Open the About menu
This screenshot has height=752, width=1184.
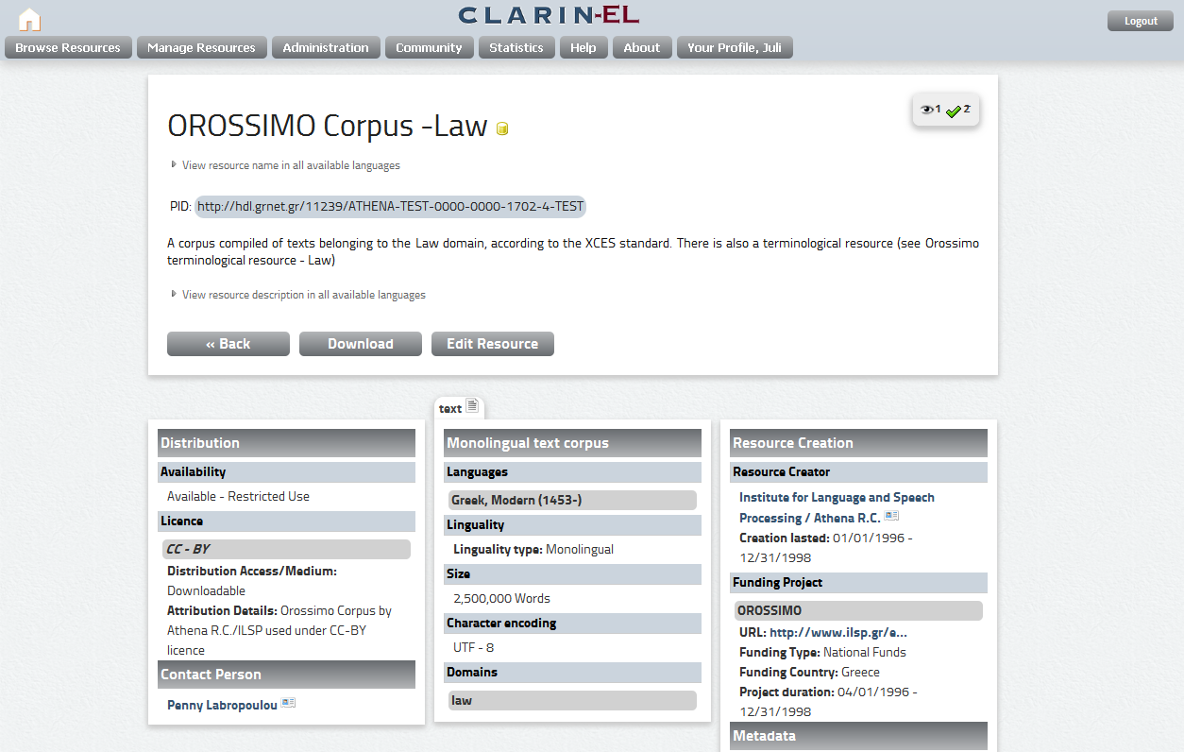(x=642, y=47)
